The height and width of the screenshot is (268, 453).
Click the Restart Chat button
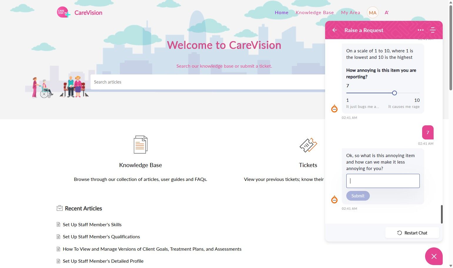coord(412,233)
